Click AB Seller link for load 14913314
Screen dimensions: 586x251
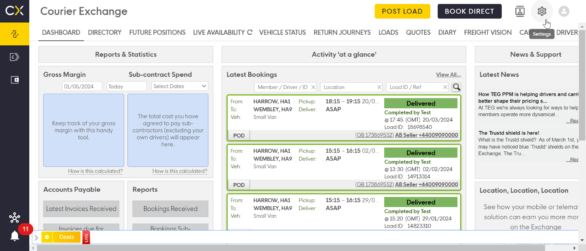406,184
